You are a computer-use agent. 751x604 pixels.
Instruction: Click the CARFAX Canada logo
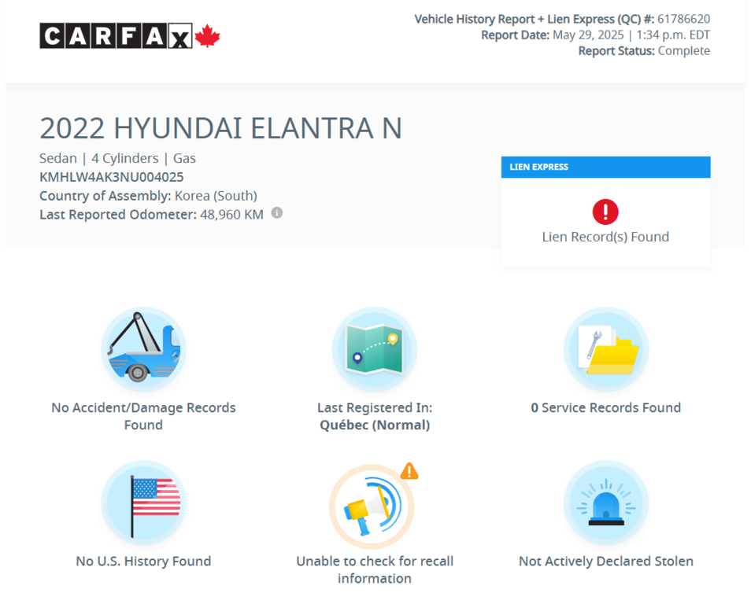coord(129,36)
